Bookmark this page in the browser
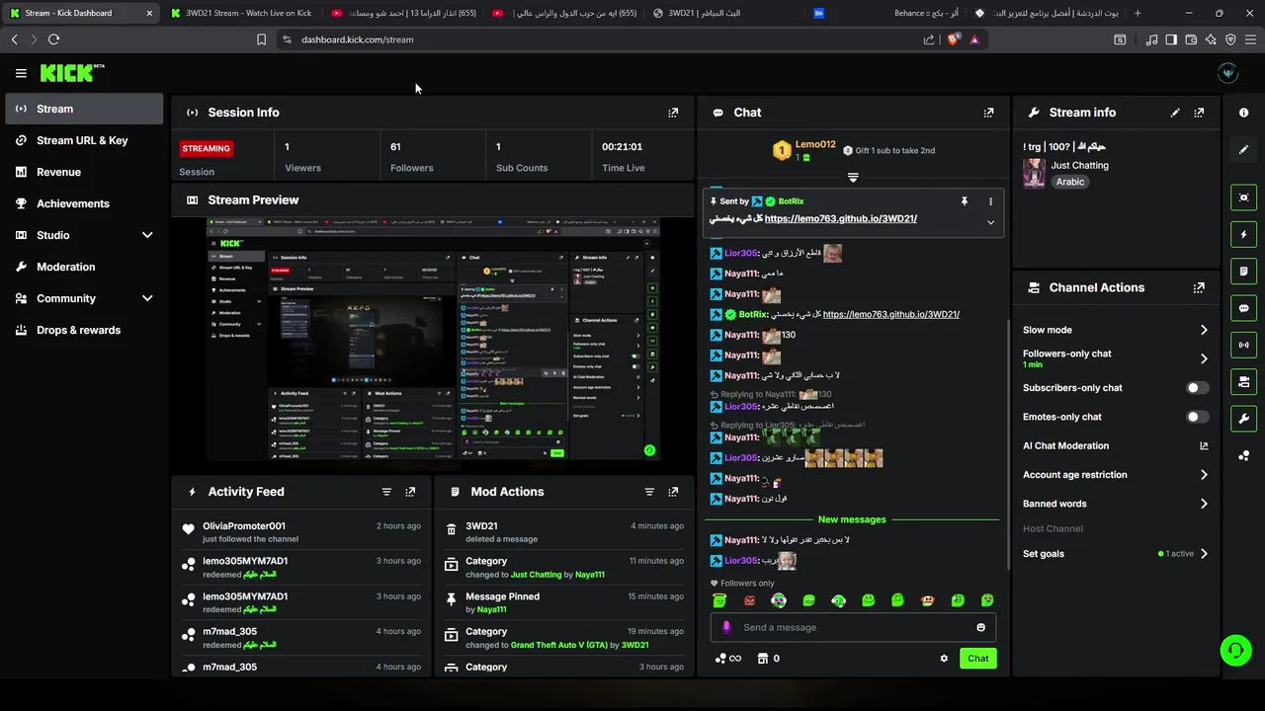Image resolution: width=1265 pixels, height=711 pixels. click(x=261, y=39)
